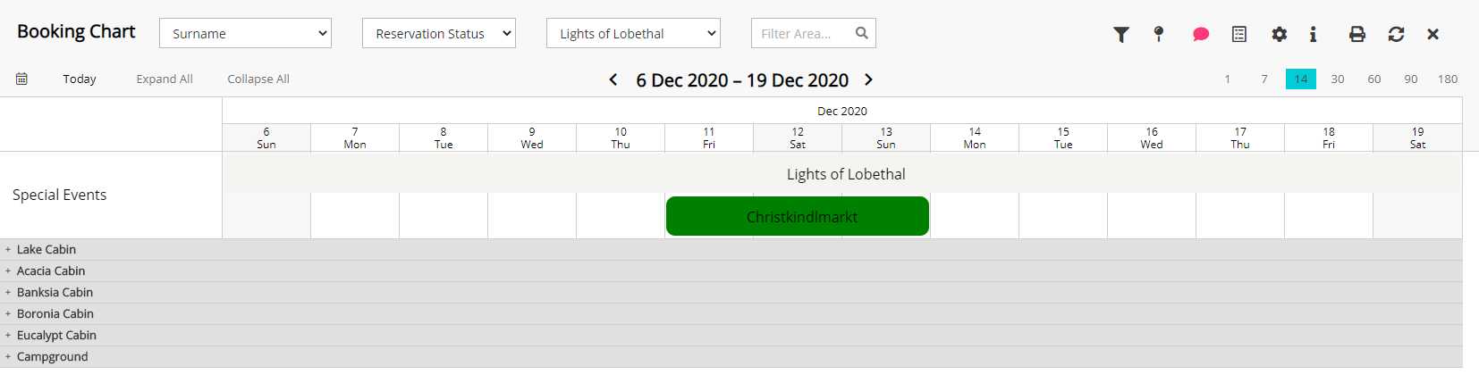This screenshot has width=1479, height=383.
Task: Print the booking chart
Action: click(x=1357, y=34)
